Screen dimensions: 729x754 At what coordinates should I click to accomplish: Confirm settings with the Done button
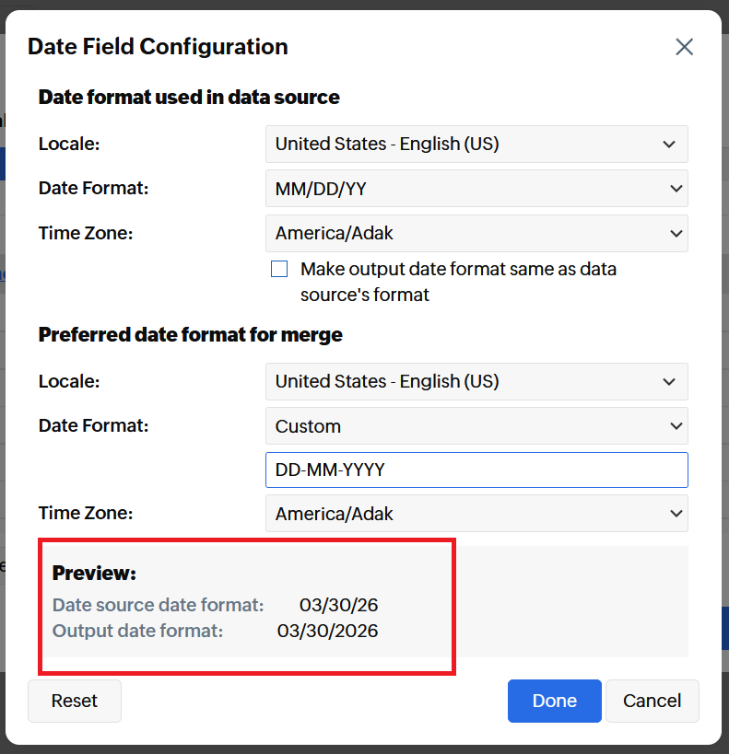point(554,701)
